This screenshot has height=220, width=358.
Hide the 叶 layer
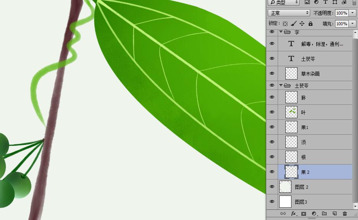click(x=272, y=112)
